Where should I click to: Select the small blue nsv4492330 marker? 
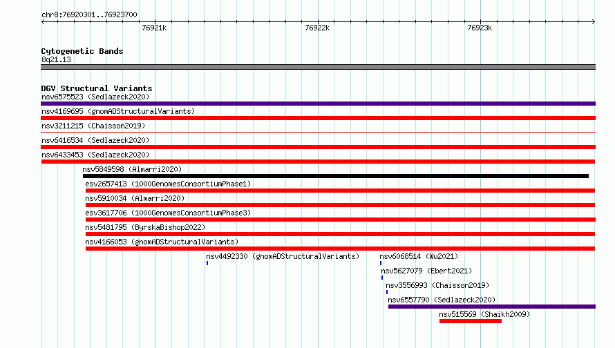point(207,263)
